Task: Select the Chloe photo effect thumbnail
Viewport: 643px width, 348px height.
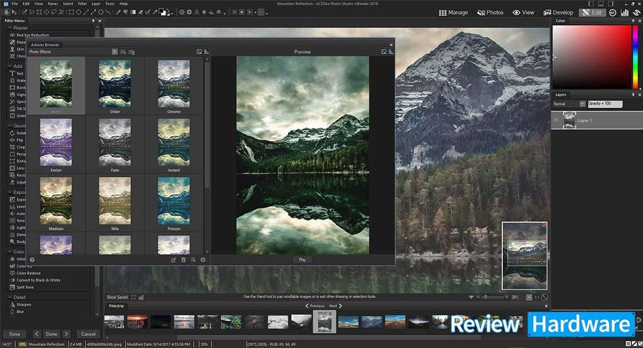Action: tap(115, 83)
